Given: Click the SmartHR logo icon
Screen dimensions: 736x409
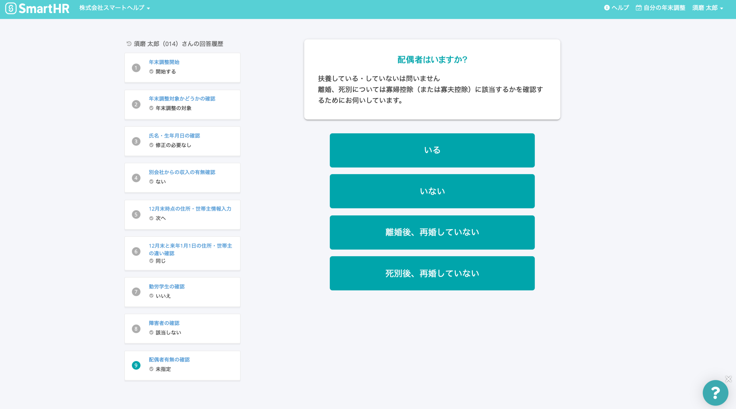Looking at the screenshot, I should (11, 8).
